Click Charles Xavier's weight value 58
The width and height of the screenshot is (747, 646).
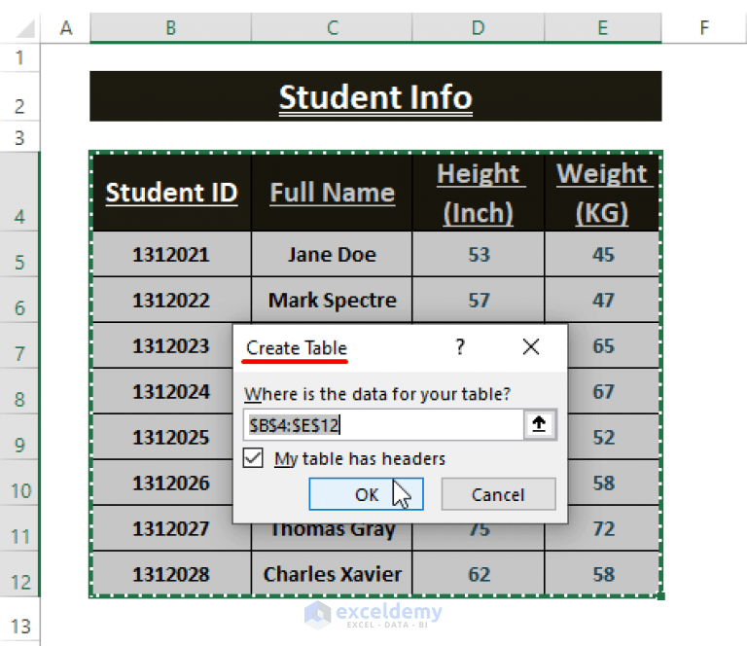[x=603, y=574]
